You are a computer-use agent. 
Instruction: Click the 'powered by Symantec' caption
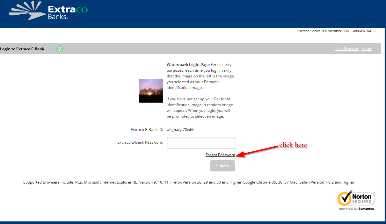[356, 209]
